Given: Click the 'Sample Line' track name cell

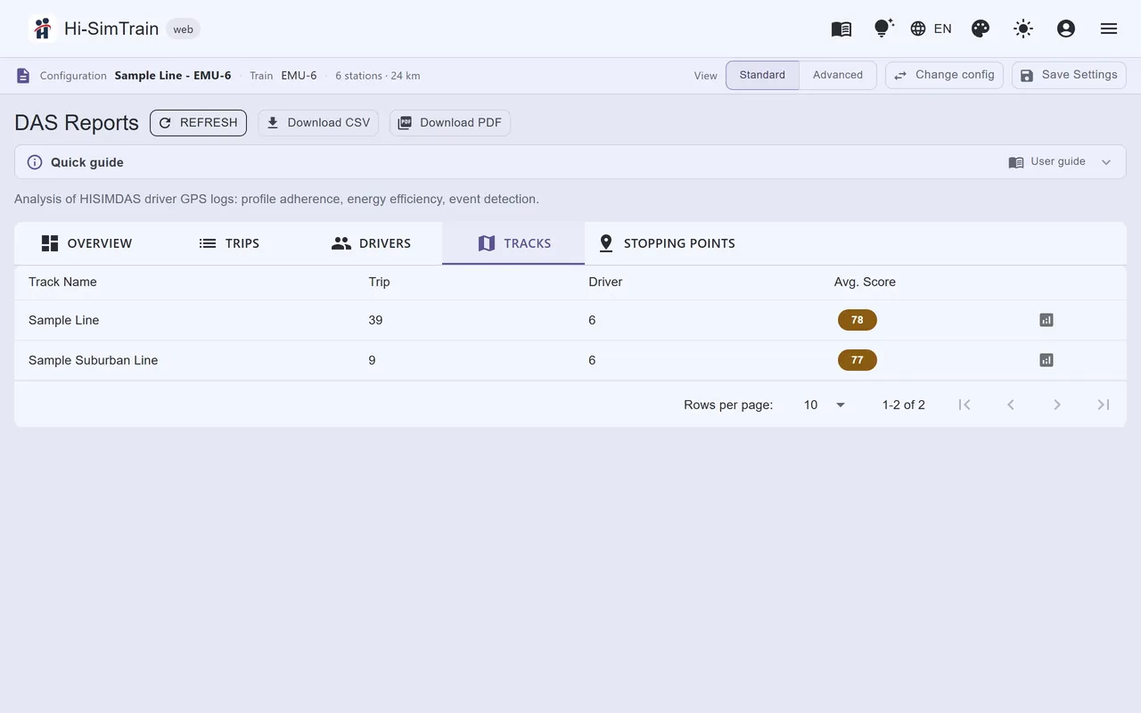Looking at the screenshot, I should (64, 320).
